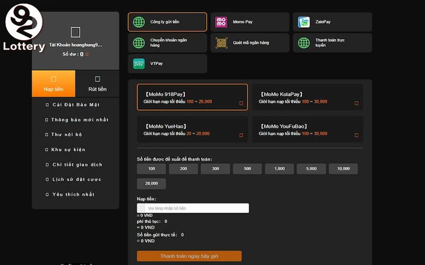Click globe icon for Chuyển khoản ngân hàng
Screen dimensions: 425x265
(x=139, y=43)
